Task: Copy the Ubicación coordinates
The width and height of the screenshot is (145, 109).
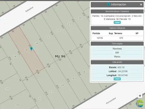Action: coord(117,79)
